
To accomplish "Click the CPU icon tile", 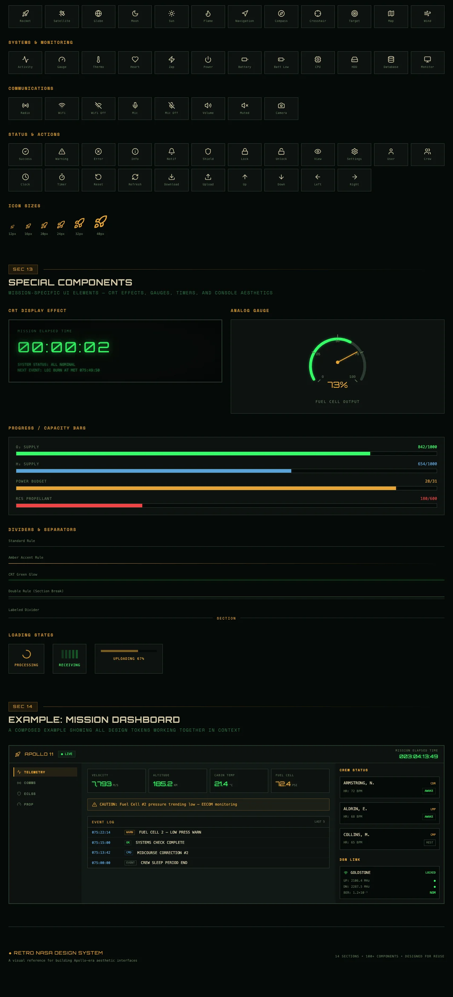I will pos(318,63).
